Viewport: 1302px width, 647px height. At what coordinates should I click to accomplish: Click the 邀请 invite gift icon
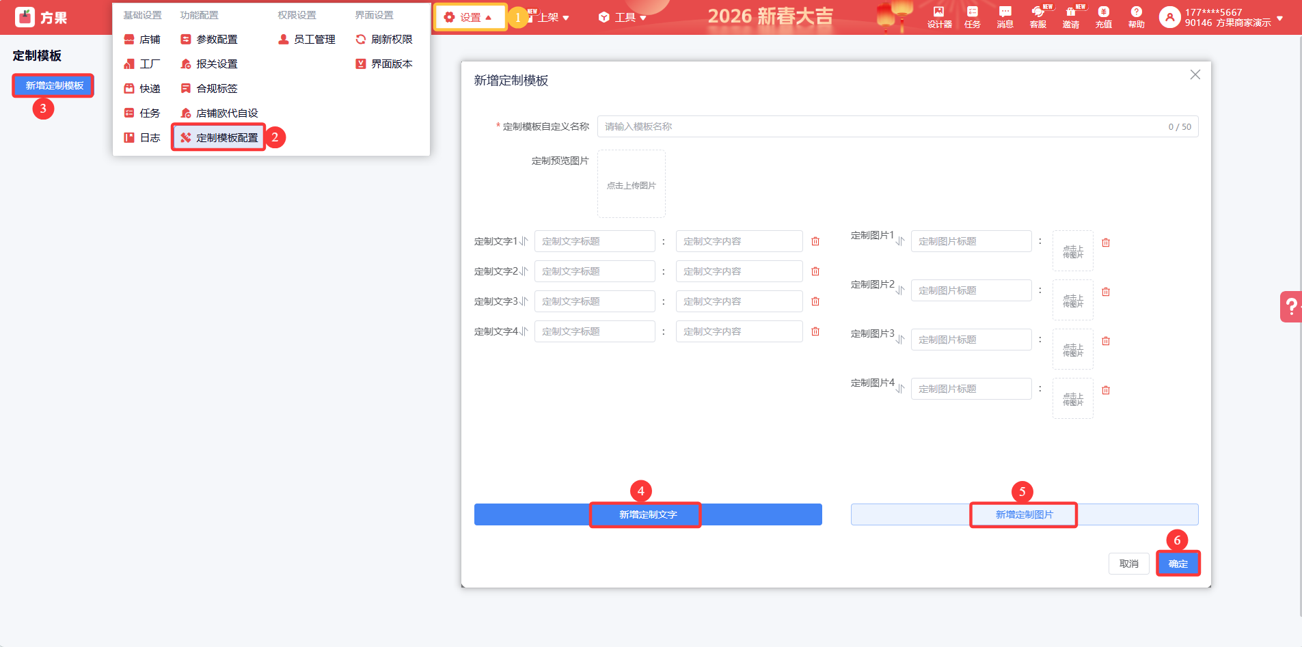(1070, 17)
